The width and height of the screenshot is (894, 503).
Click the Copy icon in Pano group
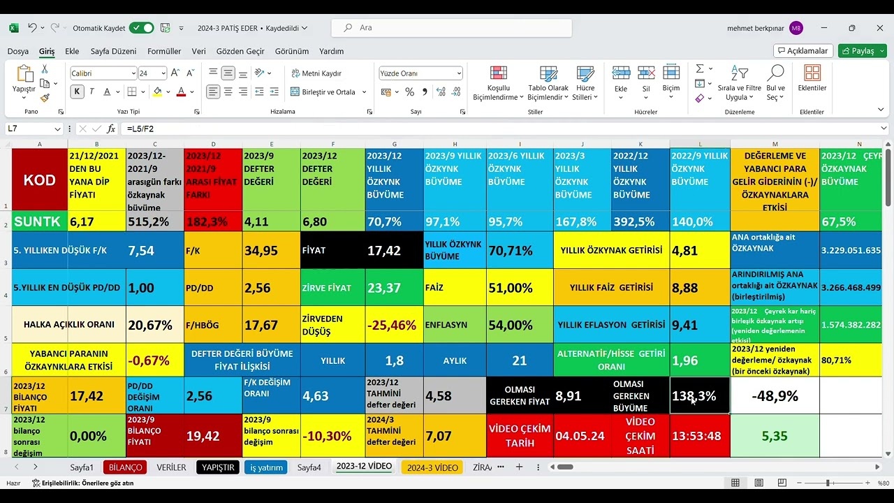click(x=45, y=84)
